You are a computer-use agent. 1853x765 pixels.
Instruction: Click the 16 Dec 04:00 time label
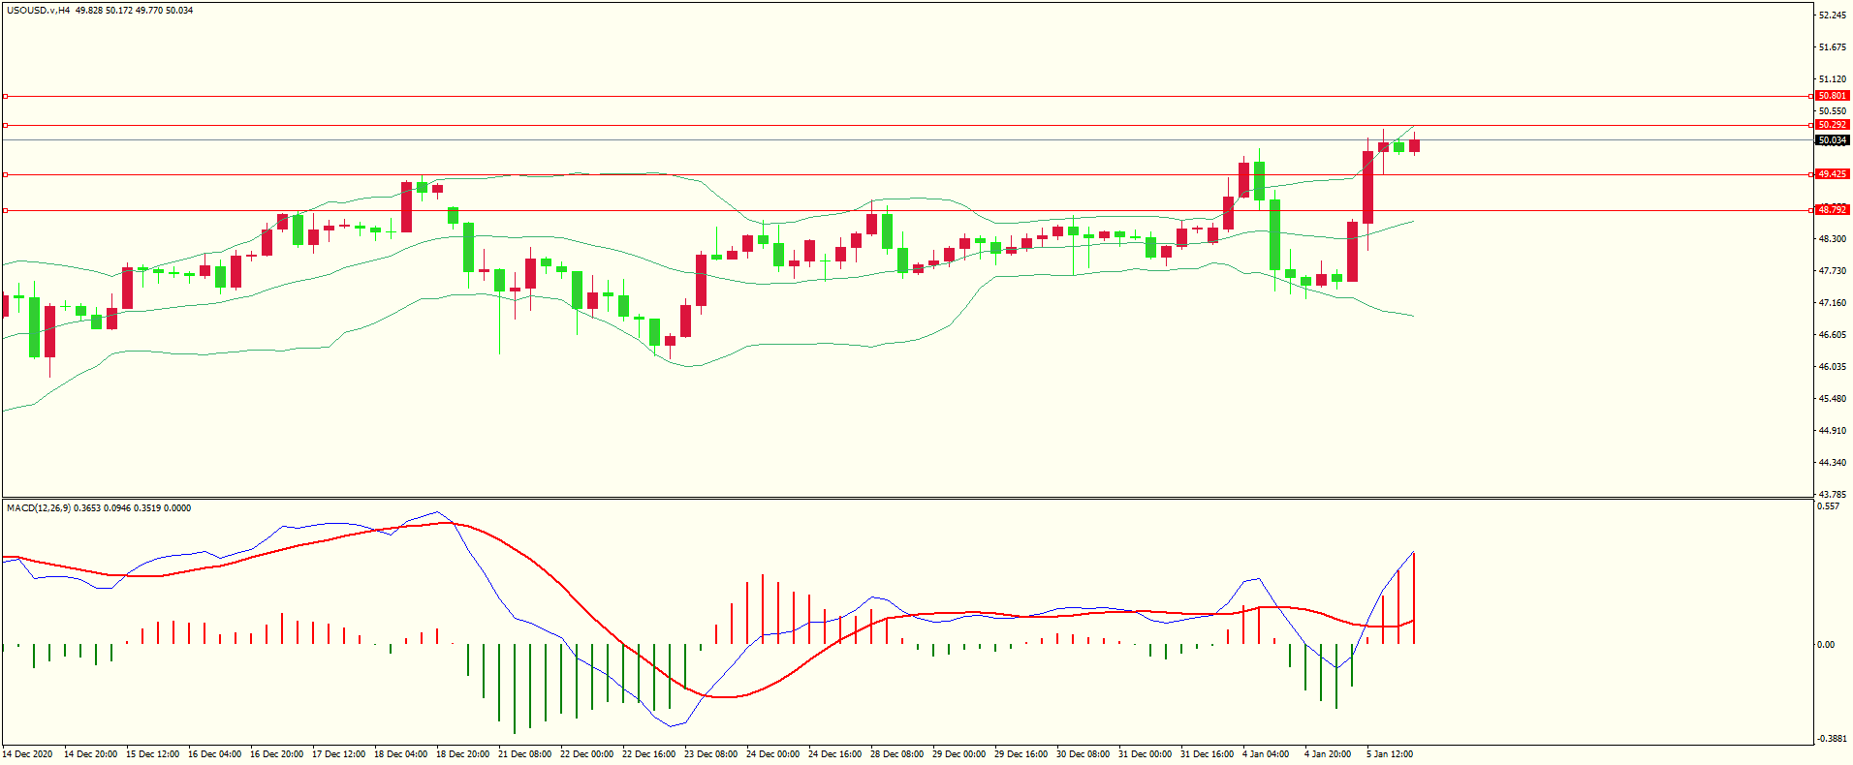tap(215, 754)
